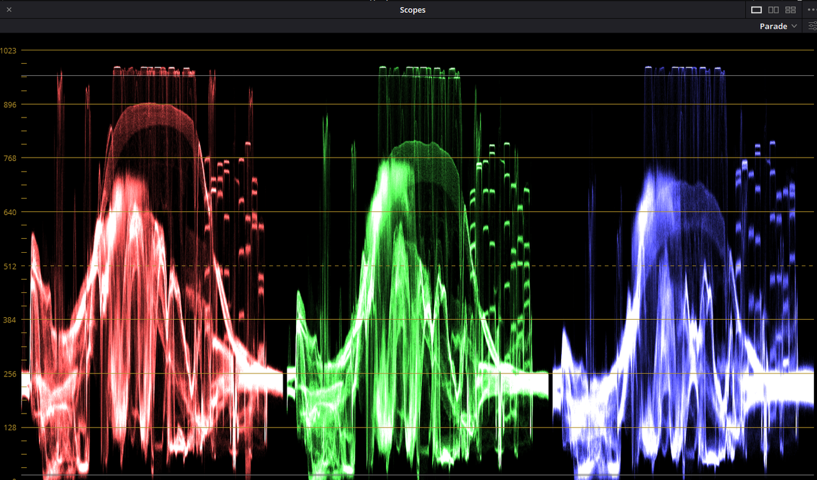This screenshot has height=480, width=817.
Task: Click the Scopes panel title
Action: [x=412, y=10]
